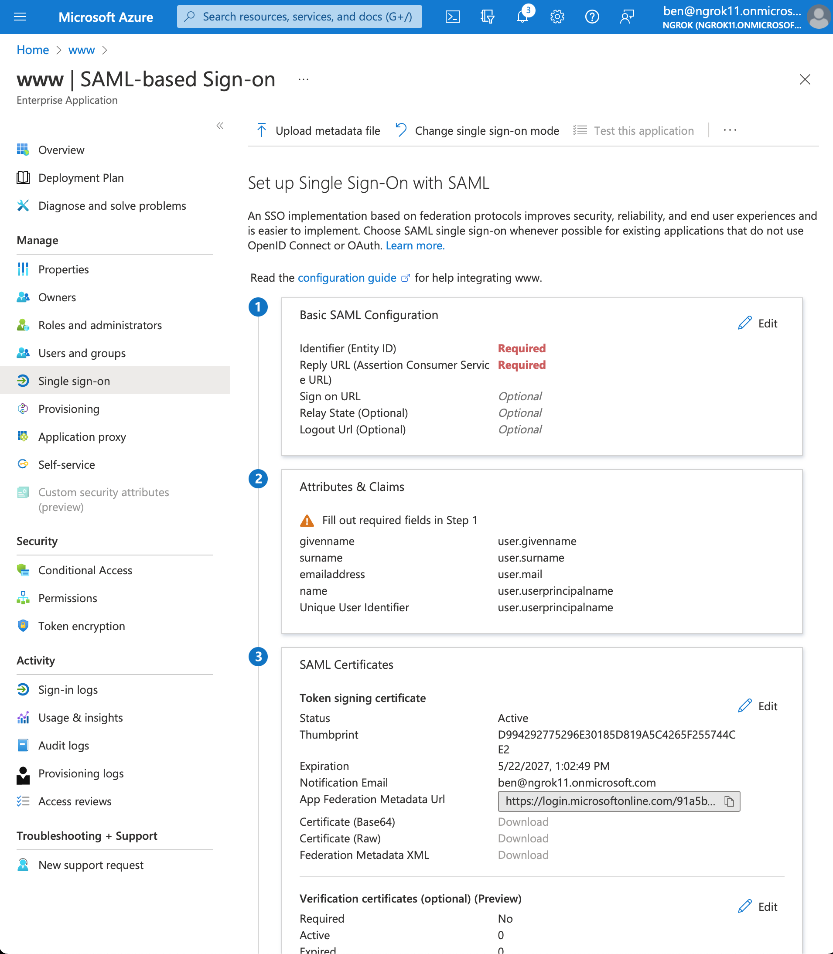The image size is (833, 954).
Task: Open the ellipsis next to page title
Action: (x=304, y=79)
